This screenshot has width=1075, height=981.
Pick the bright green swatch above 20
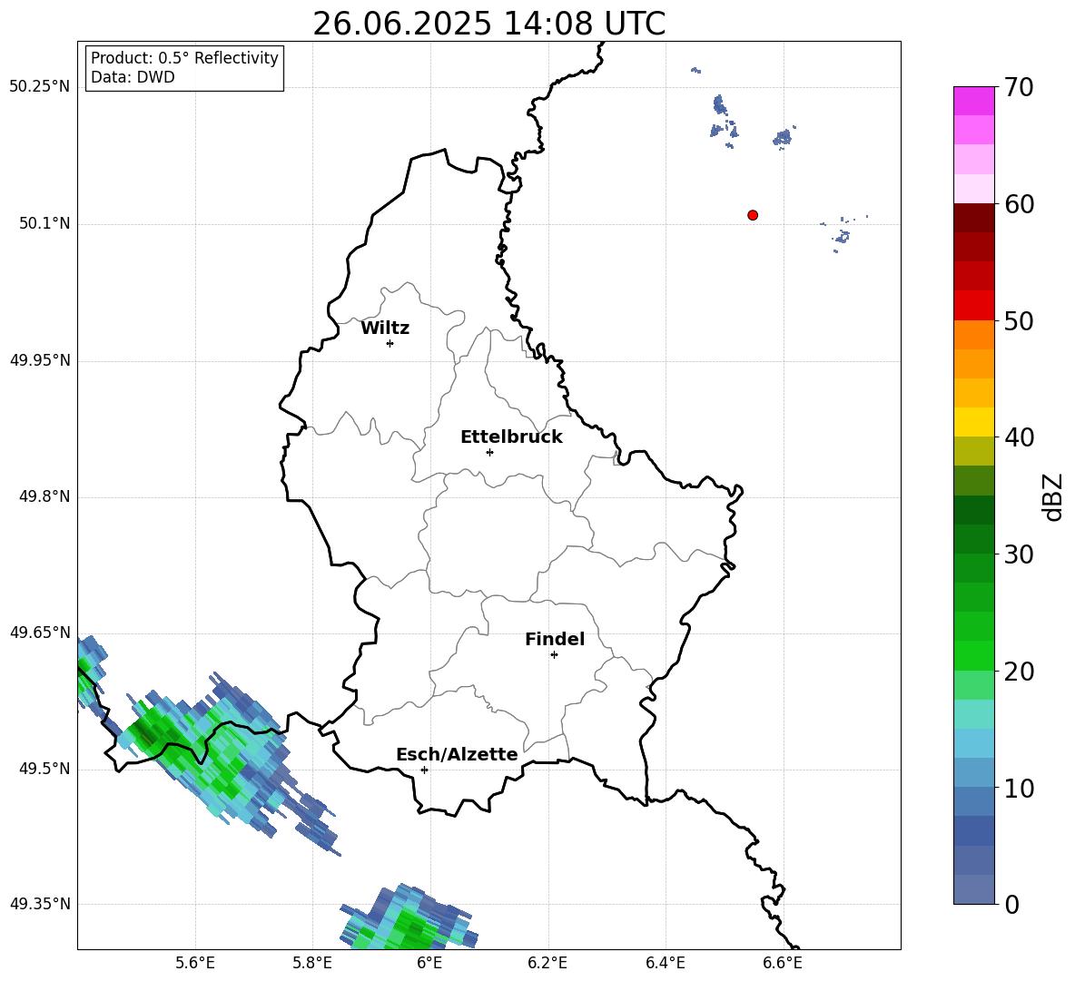[973, 655]
